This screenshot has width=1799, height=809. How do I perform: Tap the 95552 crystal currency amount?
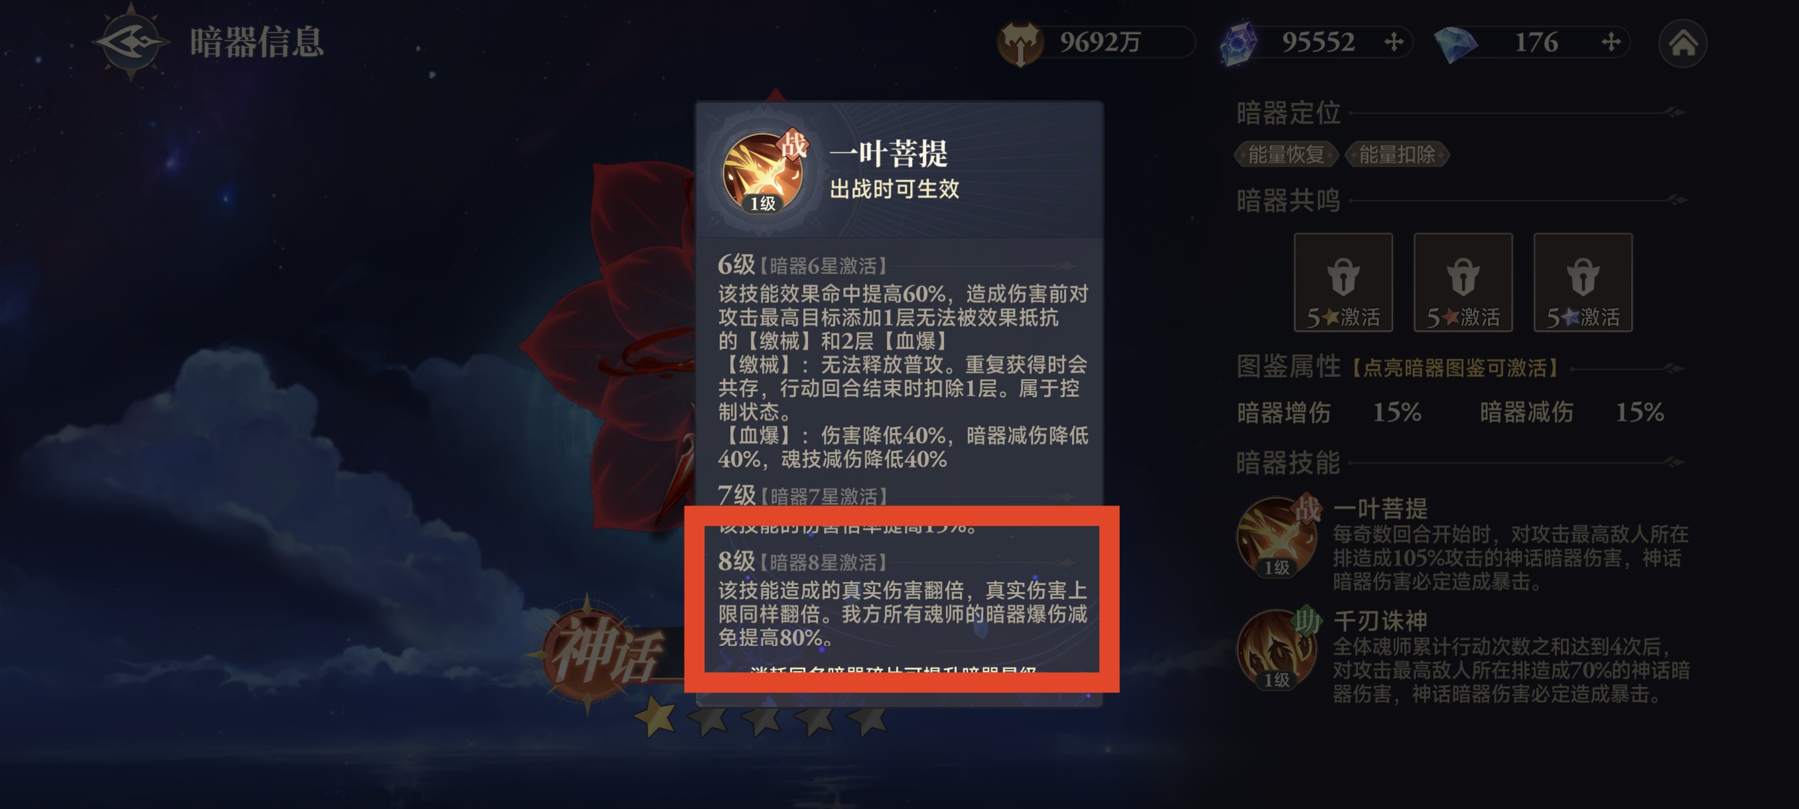pyautogui.click(x=1318, y=42)
